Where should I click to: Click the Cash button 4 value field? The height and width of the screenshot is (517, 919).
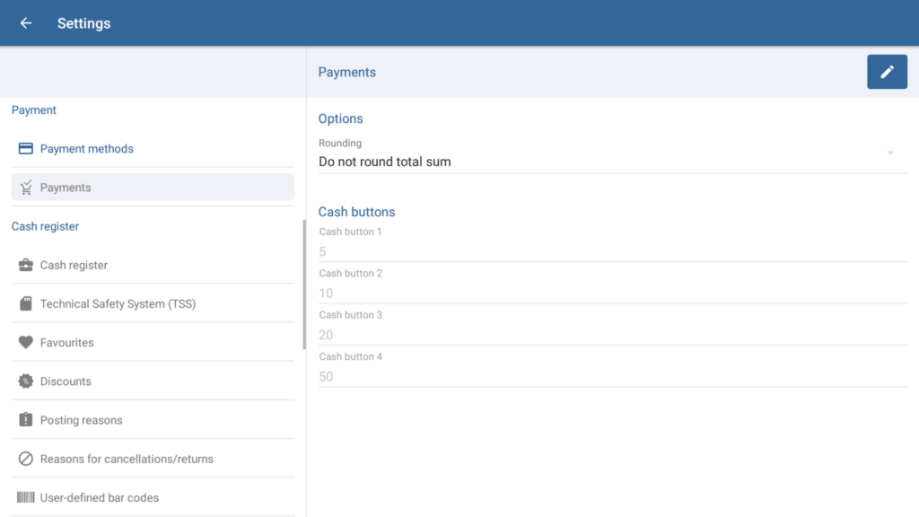pos(612,376)
